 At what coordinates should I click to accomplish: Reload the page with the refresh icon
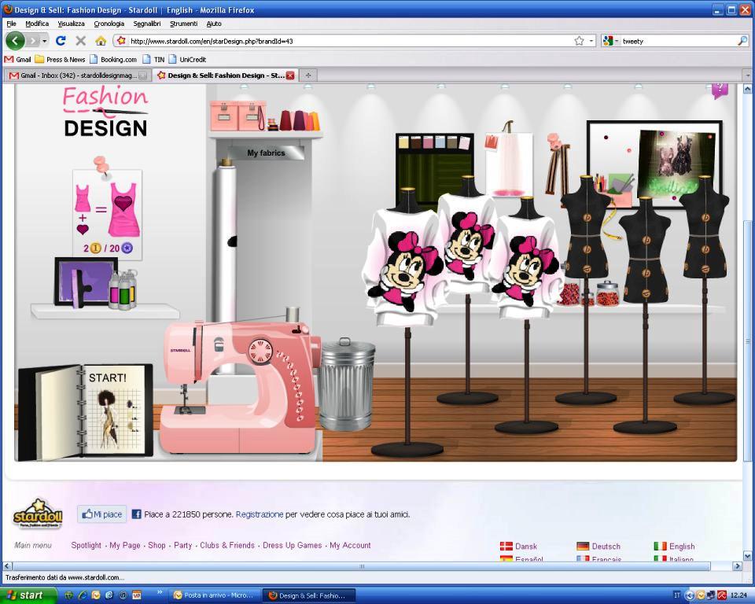pos(61,41)
